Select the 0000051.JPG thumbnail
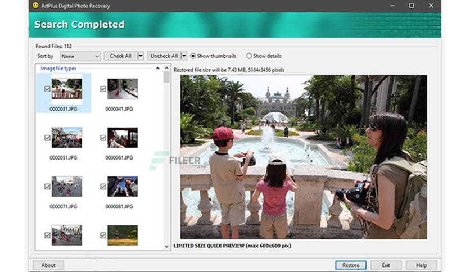The height and width of the screenshot is (272, 470). pos(66,138)
